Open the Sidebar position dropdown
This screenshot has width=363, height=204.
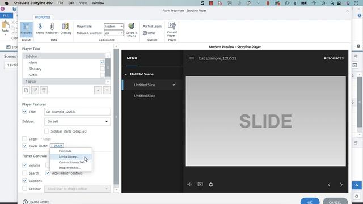[x=77, y=121]
